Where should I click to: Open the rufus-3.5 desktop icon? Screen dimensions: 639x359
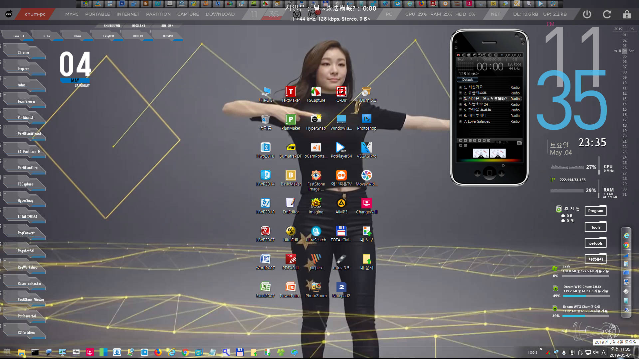coord(341,262)
